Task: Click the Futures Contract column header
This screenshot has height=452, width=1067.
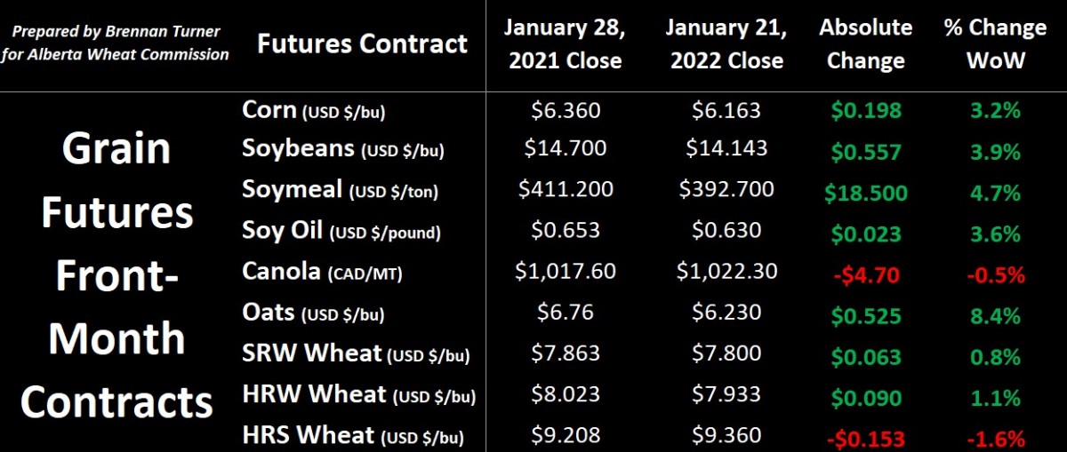Action: (362, 44)
